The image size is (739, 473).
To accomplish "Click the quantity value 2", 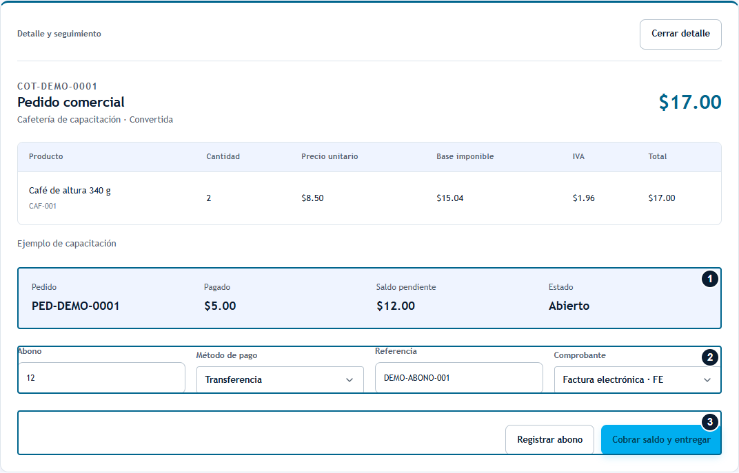I will pos(208,198).
